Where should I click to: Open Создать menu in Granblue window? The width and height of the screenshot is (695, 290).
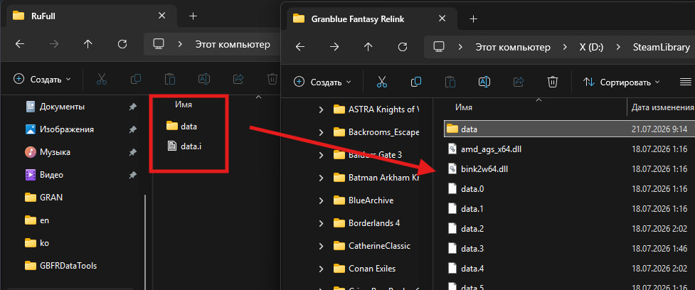pos(323,82)
